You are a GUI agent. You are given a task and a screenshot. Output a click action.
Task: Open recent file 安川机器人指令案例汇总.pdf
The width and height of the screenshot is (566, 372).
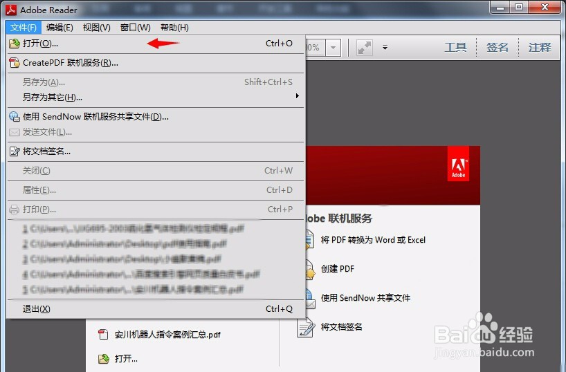[167, 335]
